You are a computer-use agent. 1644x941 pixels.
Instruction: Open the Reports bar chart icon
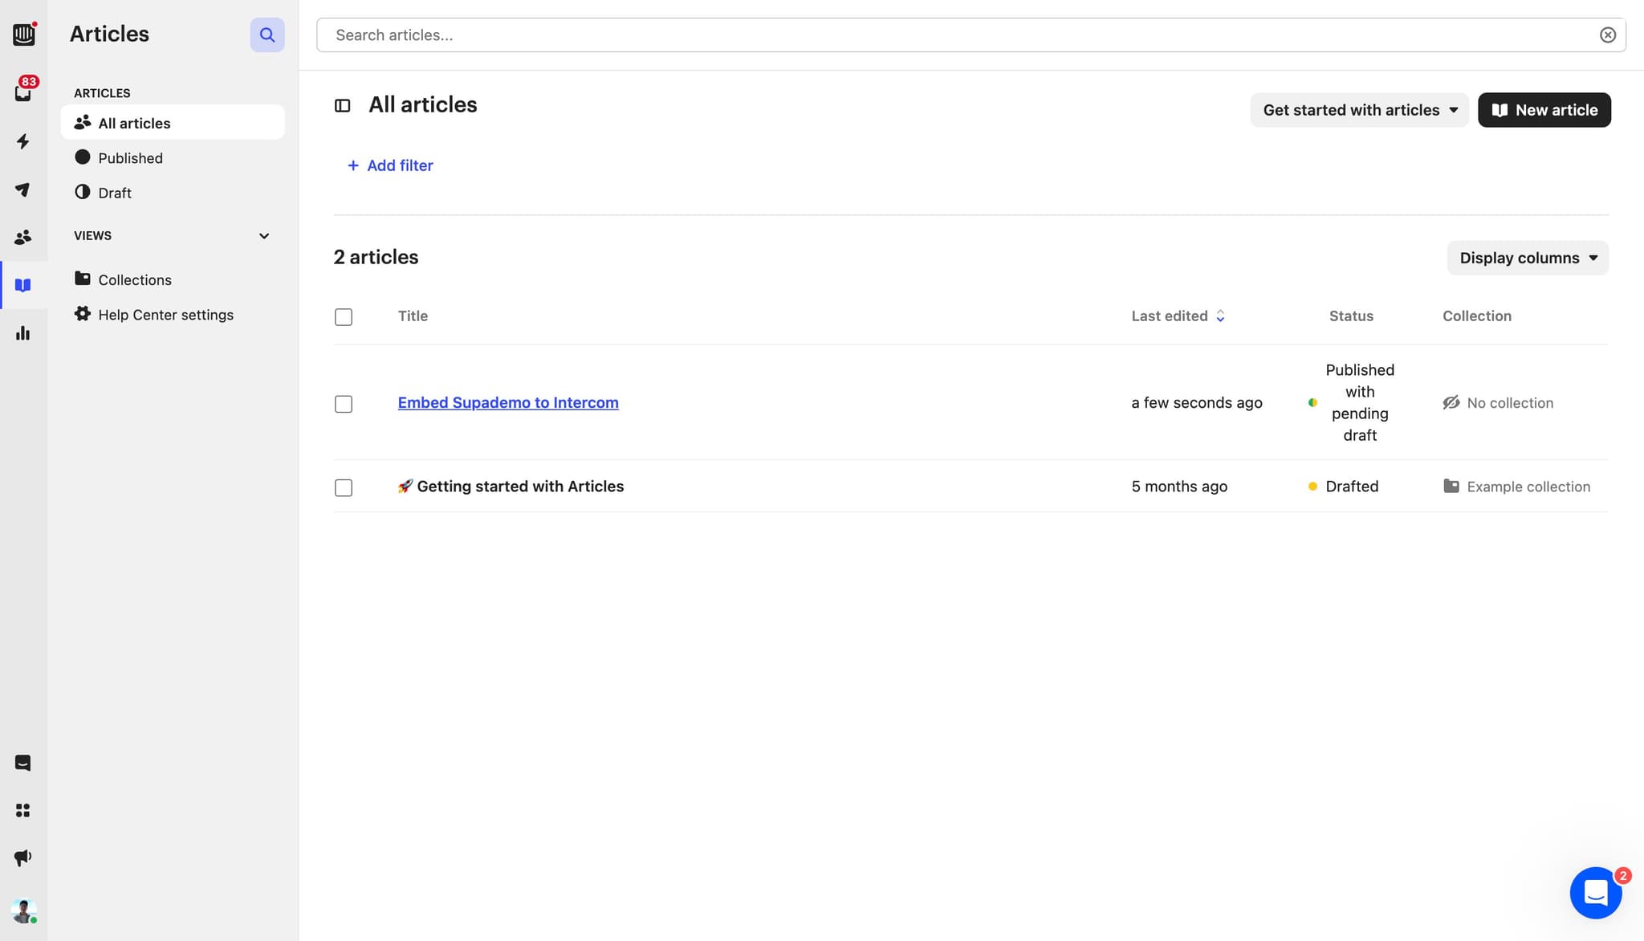click(x=23, y=333)
